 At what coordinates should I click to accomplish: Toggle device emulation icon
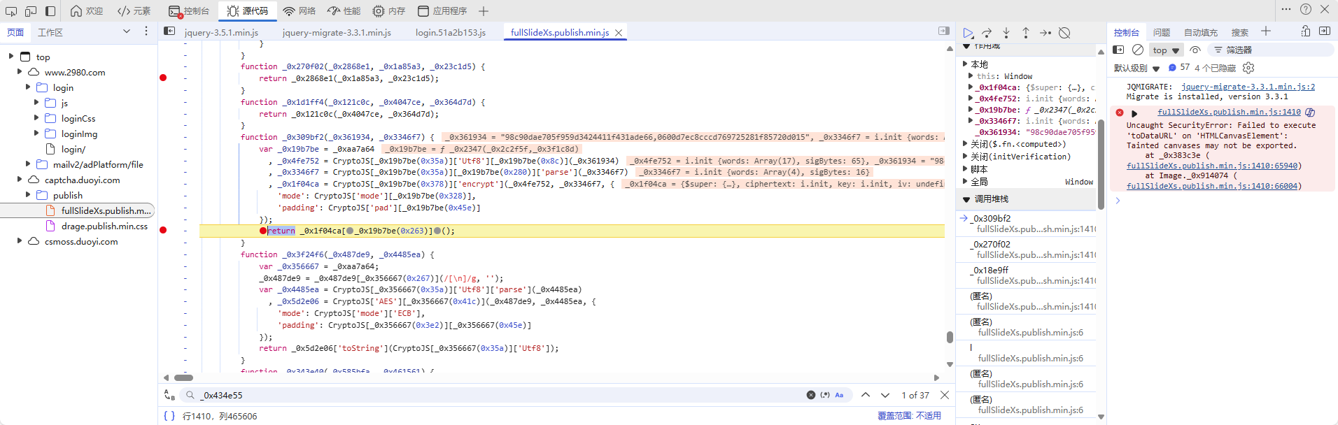31,11
